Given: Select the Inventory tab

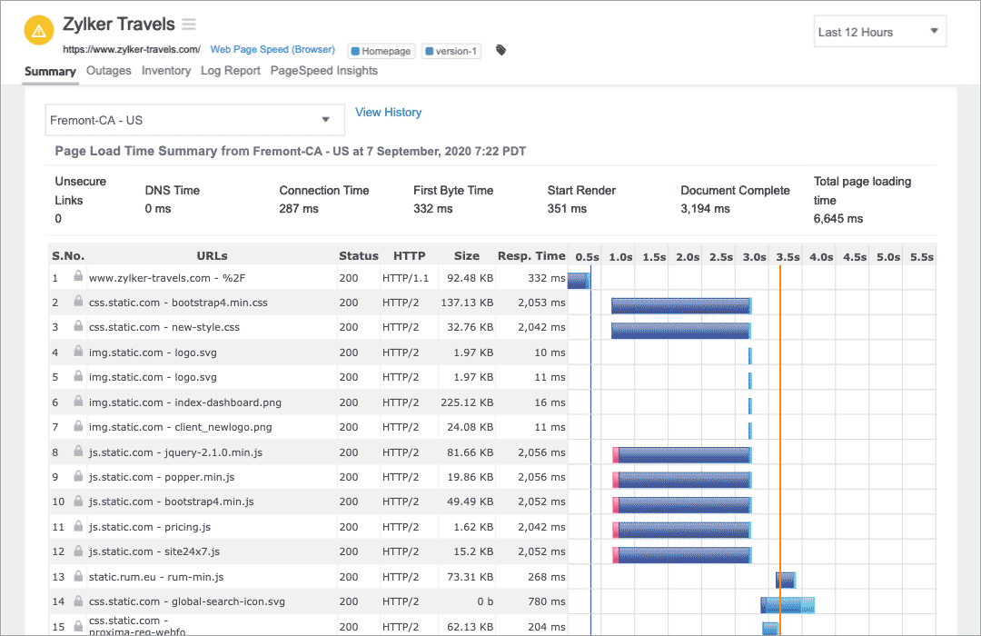Looking at the screenshot, I should (x=166, y=71).
